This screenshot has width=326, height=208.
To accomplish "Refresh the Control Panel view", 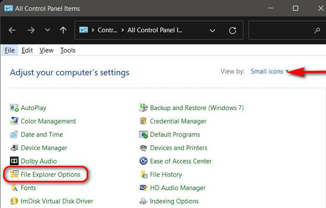I will [x=232, y=30].
